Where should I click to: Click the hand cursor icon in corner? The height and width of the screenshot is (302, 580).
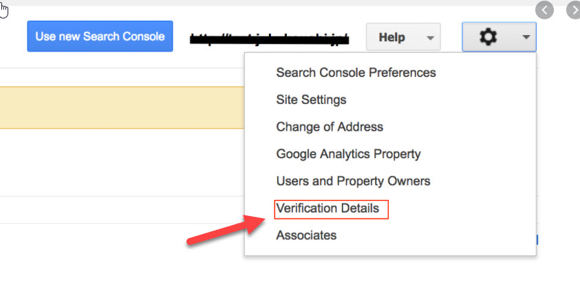(4, 10)
